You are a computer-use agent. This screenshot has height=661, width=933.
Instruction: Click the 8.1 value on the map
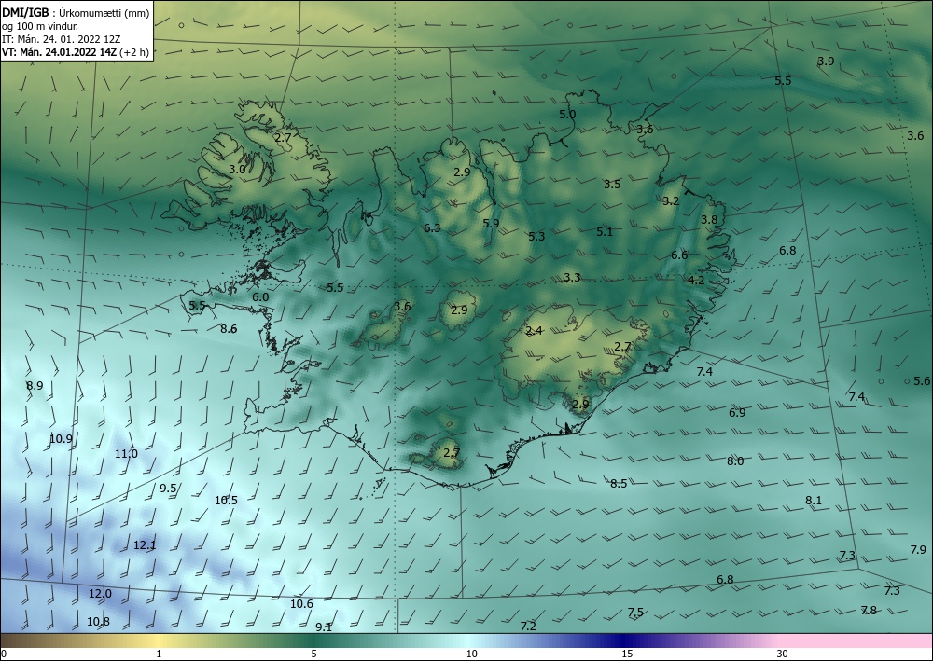[x=814, y=501]
